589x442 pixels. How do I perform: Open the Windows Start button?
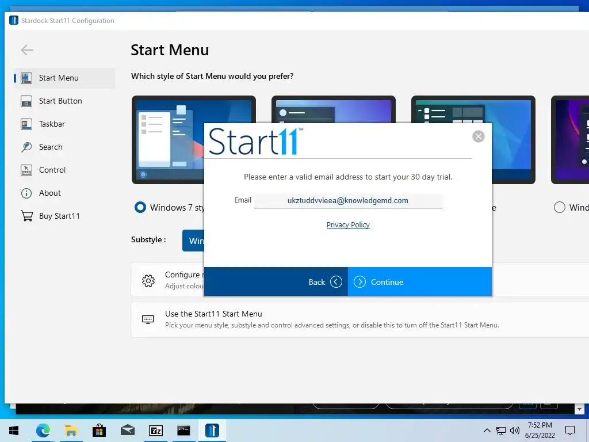click(x=14, y=430)
